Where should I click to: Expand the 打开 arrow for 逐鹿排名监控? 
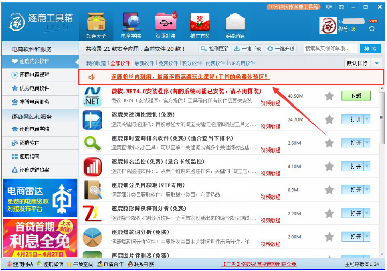367,166
